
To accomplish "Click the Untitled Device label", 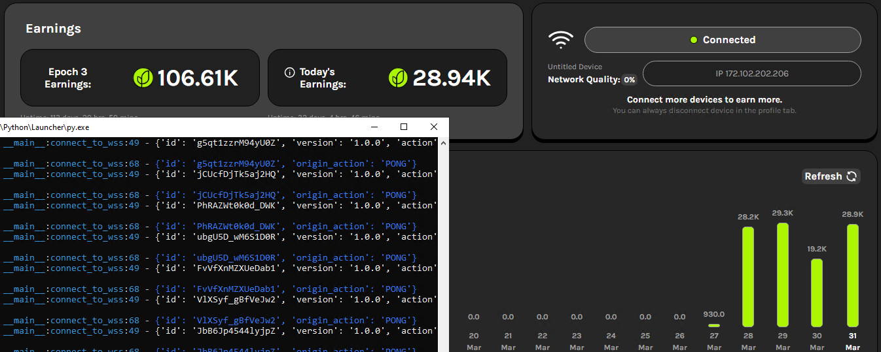I will pyautogui.click(x=575, y=67).
